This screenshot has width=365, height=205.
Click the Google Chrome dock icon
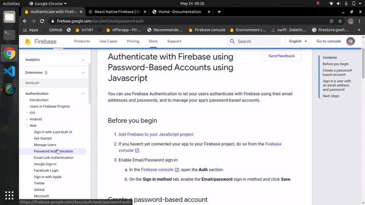[x=9, y=54]
